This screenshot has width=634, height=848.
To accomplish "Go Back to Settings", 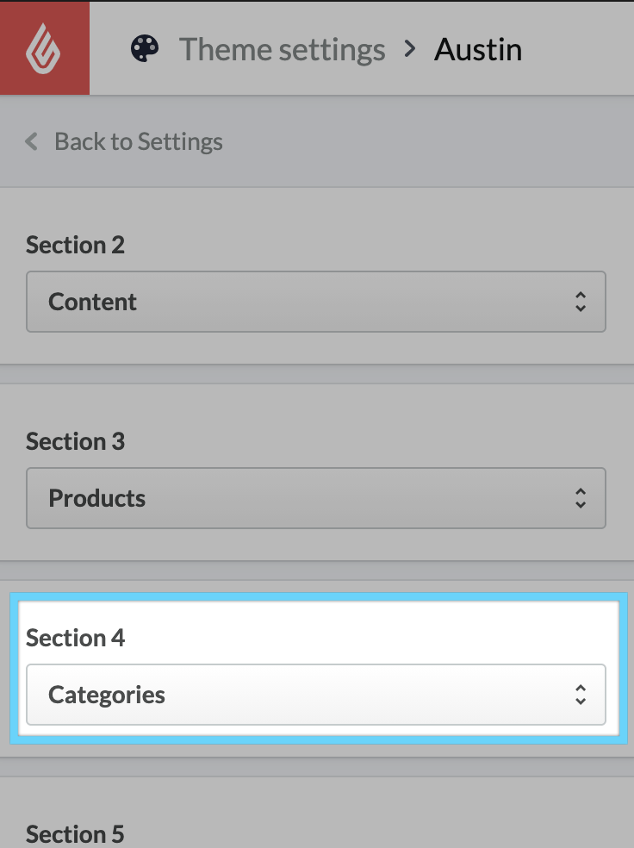I will 138,141.
